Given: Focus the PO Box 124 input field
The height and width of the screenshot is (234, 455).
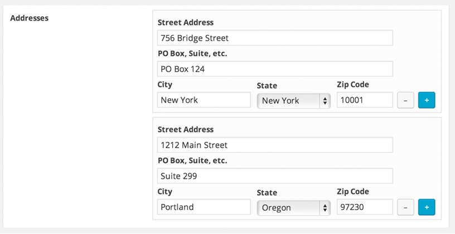Looking at the screenshot, I should pos(275,69).
